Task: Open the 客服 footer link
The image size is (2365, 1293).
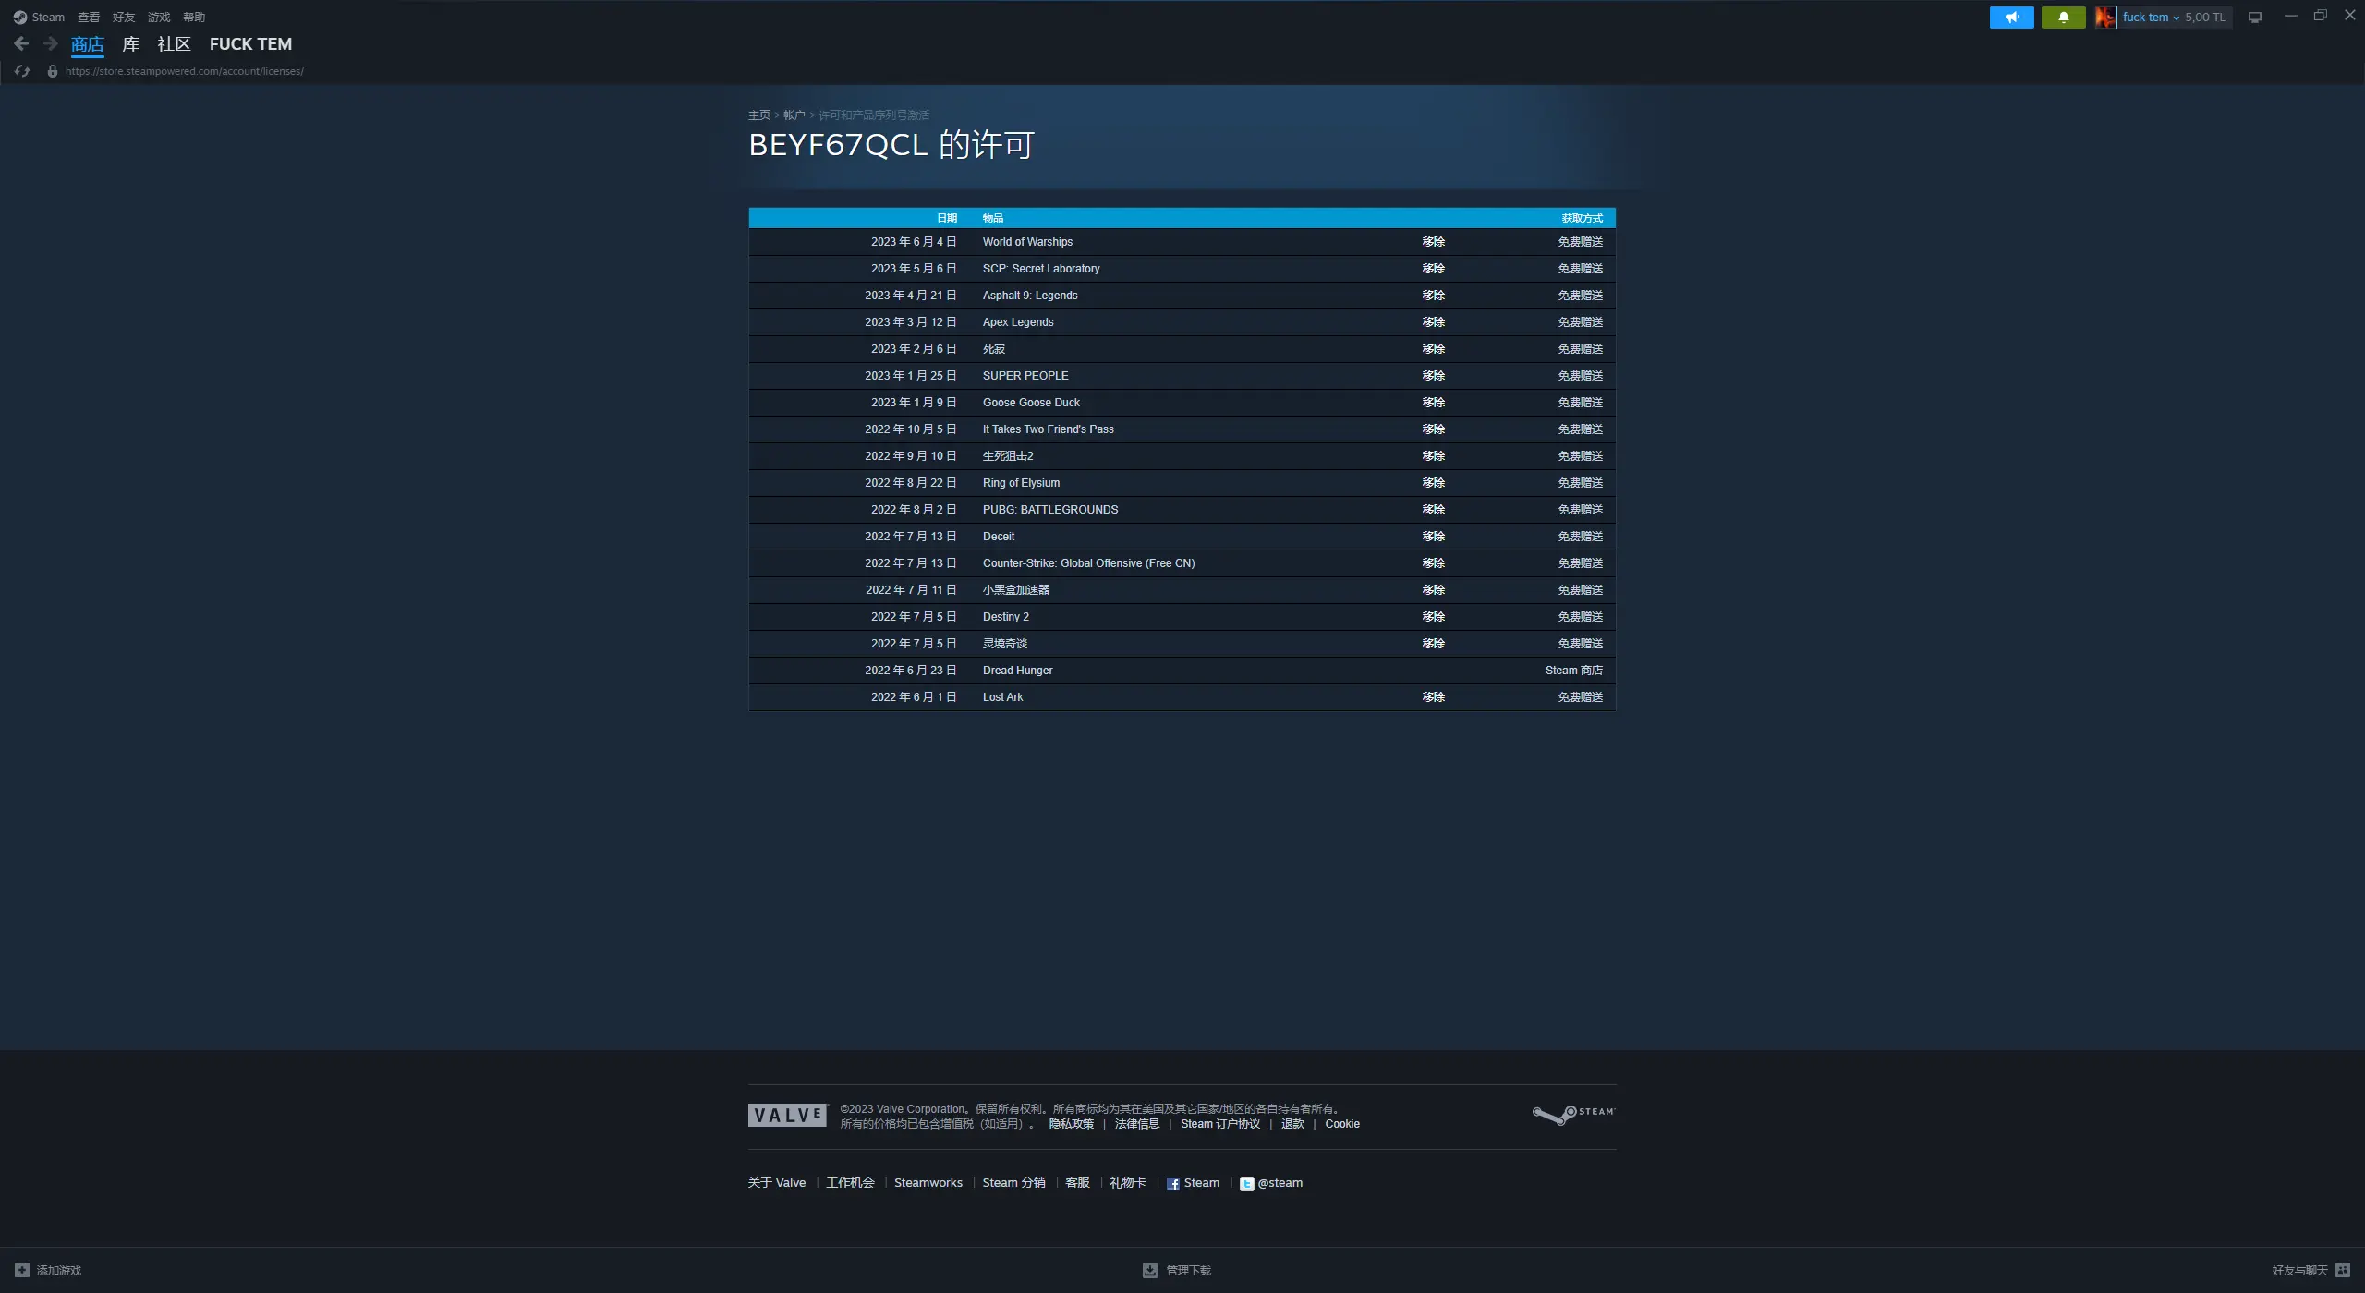Action: tap(1077, 1183)
